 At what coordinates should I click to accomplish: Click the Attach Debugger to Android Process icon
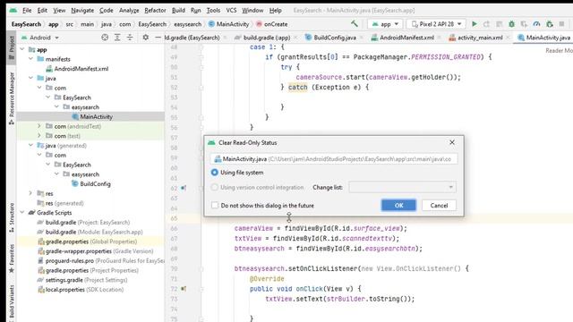[x=549, y=24]
